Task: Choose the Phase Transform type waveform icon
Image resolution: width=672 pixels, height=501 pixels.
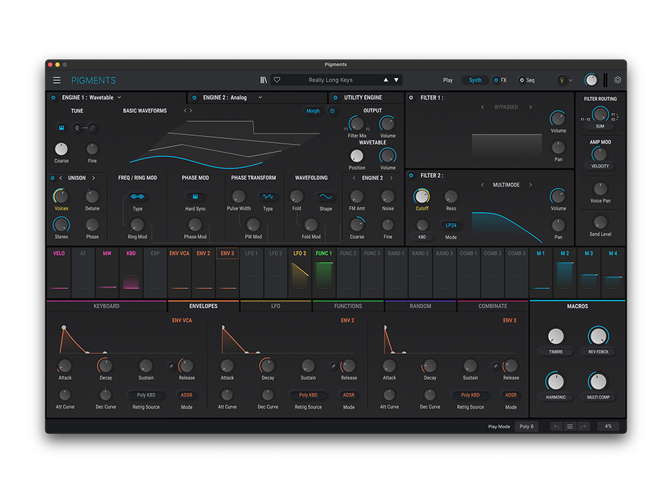Action: click(268, 197)
